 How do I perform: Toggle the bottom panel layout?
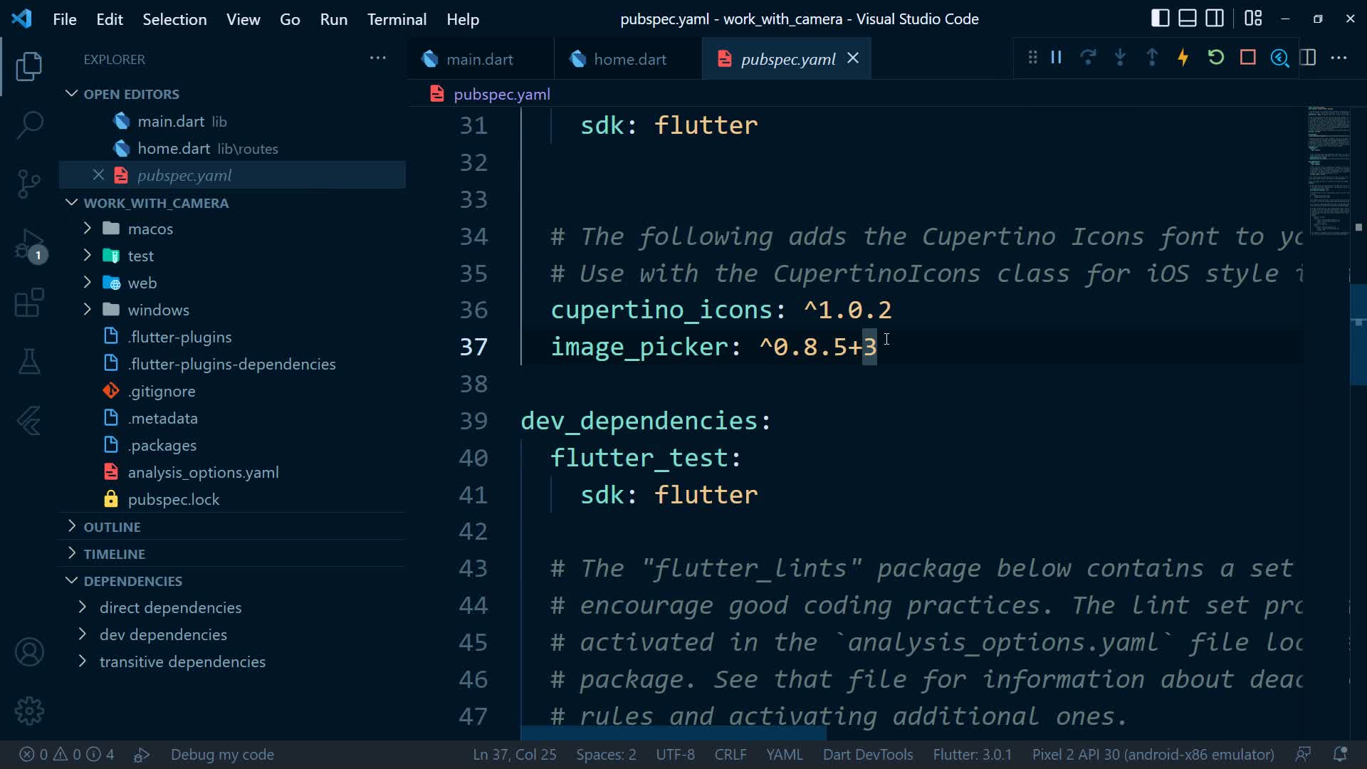click(x=1187, y=19)
